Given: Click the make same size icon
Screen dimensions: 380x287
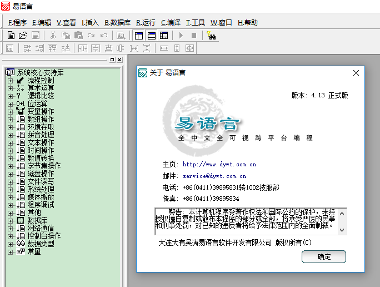Looking at the screenshot, I should (189, 48).
